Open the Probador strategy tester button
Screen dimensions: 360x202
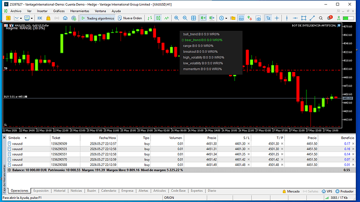pos(344,191)
